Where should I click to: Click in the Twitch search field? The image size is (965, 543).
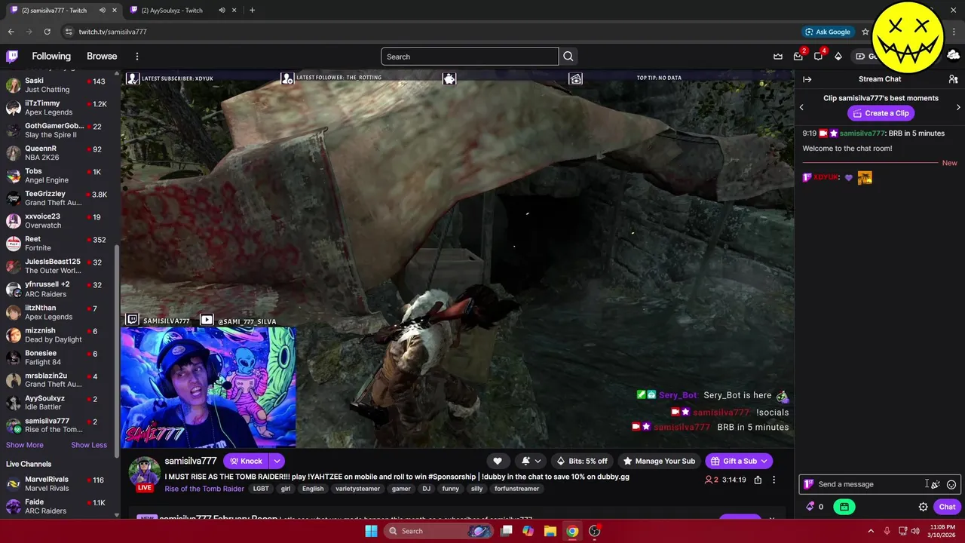[470, 57]
